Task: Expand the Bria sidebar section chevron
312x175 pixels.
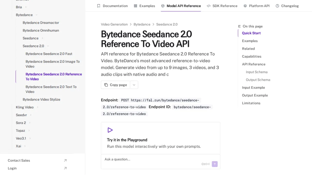Action: pos(26,7)
